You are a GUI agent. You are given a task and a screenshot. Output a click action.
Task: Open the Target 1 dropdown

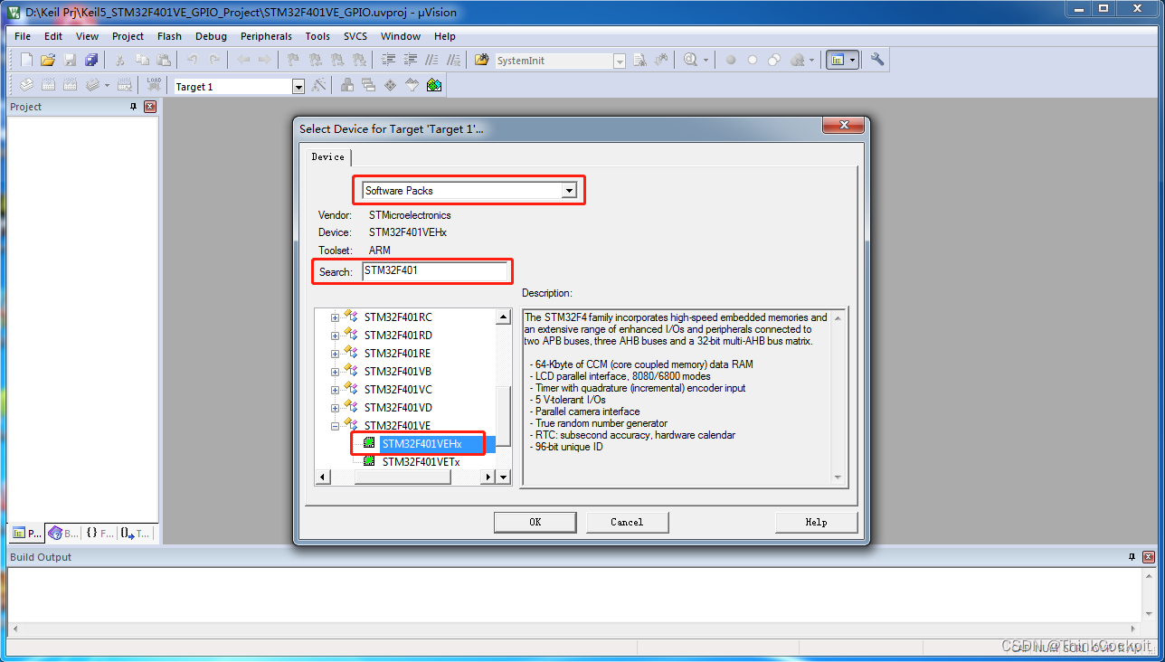pyautogui.click(x=298, y=86)
